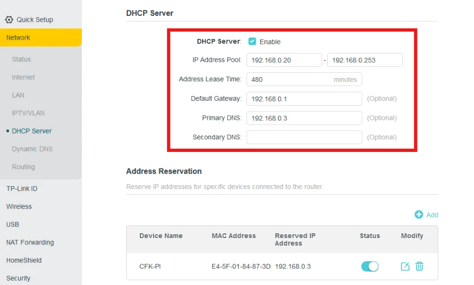Expand the Wireless menu section

[19, 206]
